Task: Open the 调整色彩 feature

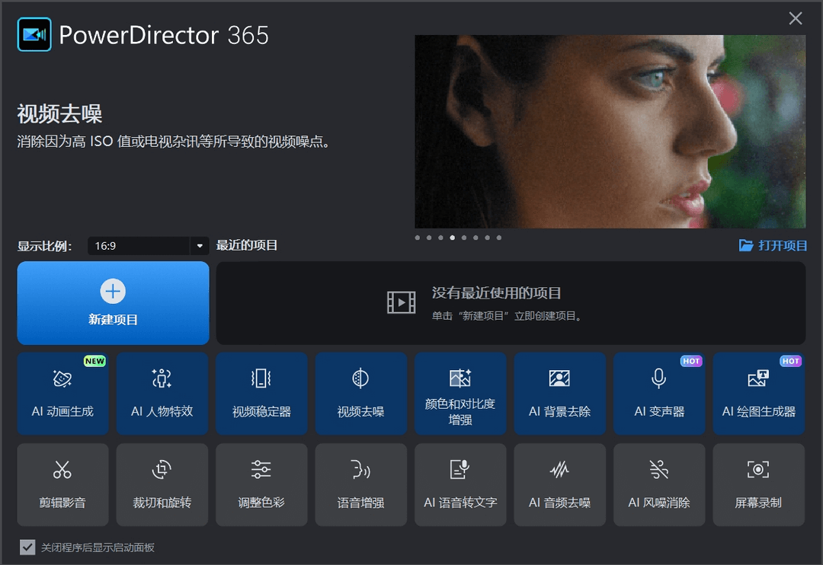Action: point(261,484)
